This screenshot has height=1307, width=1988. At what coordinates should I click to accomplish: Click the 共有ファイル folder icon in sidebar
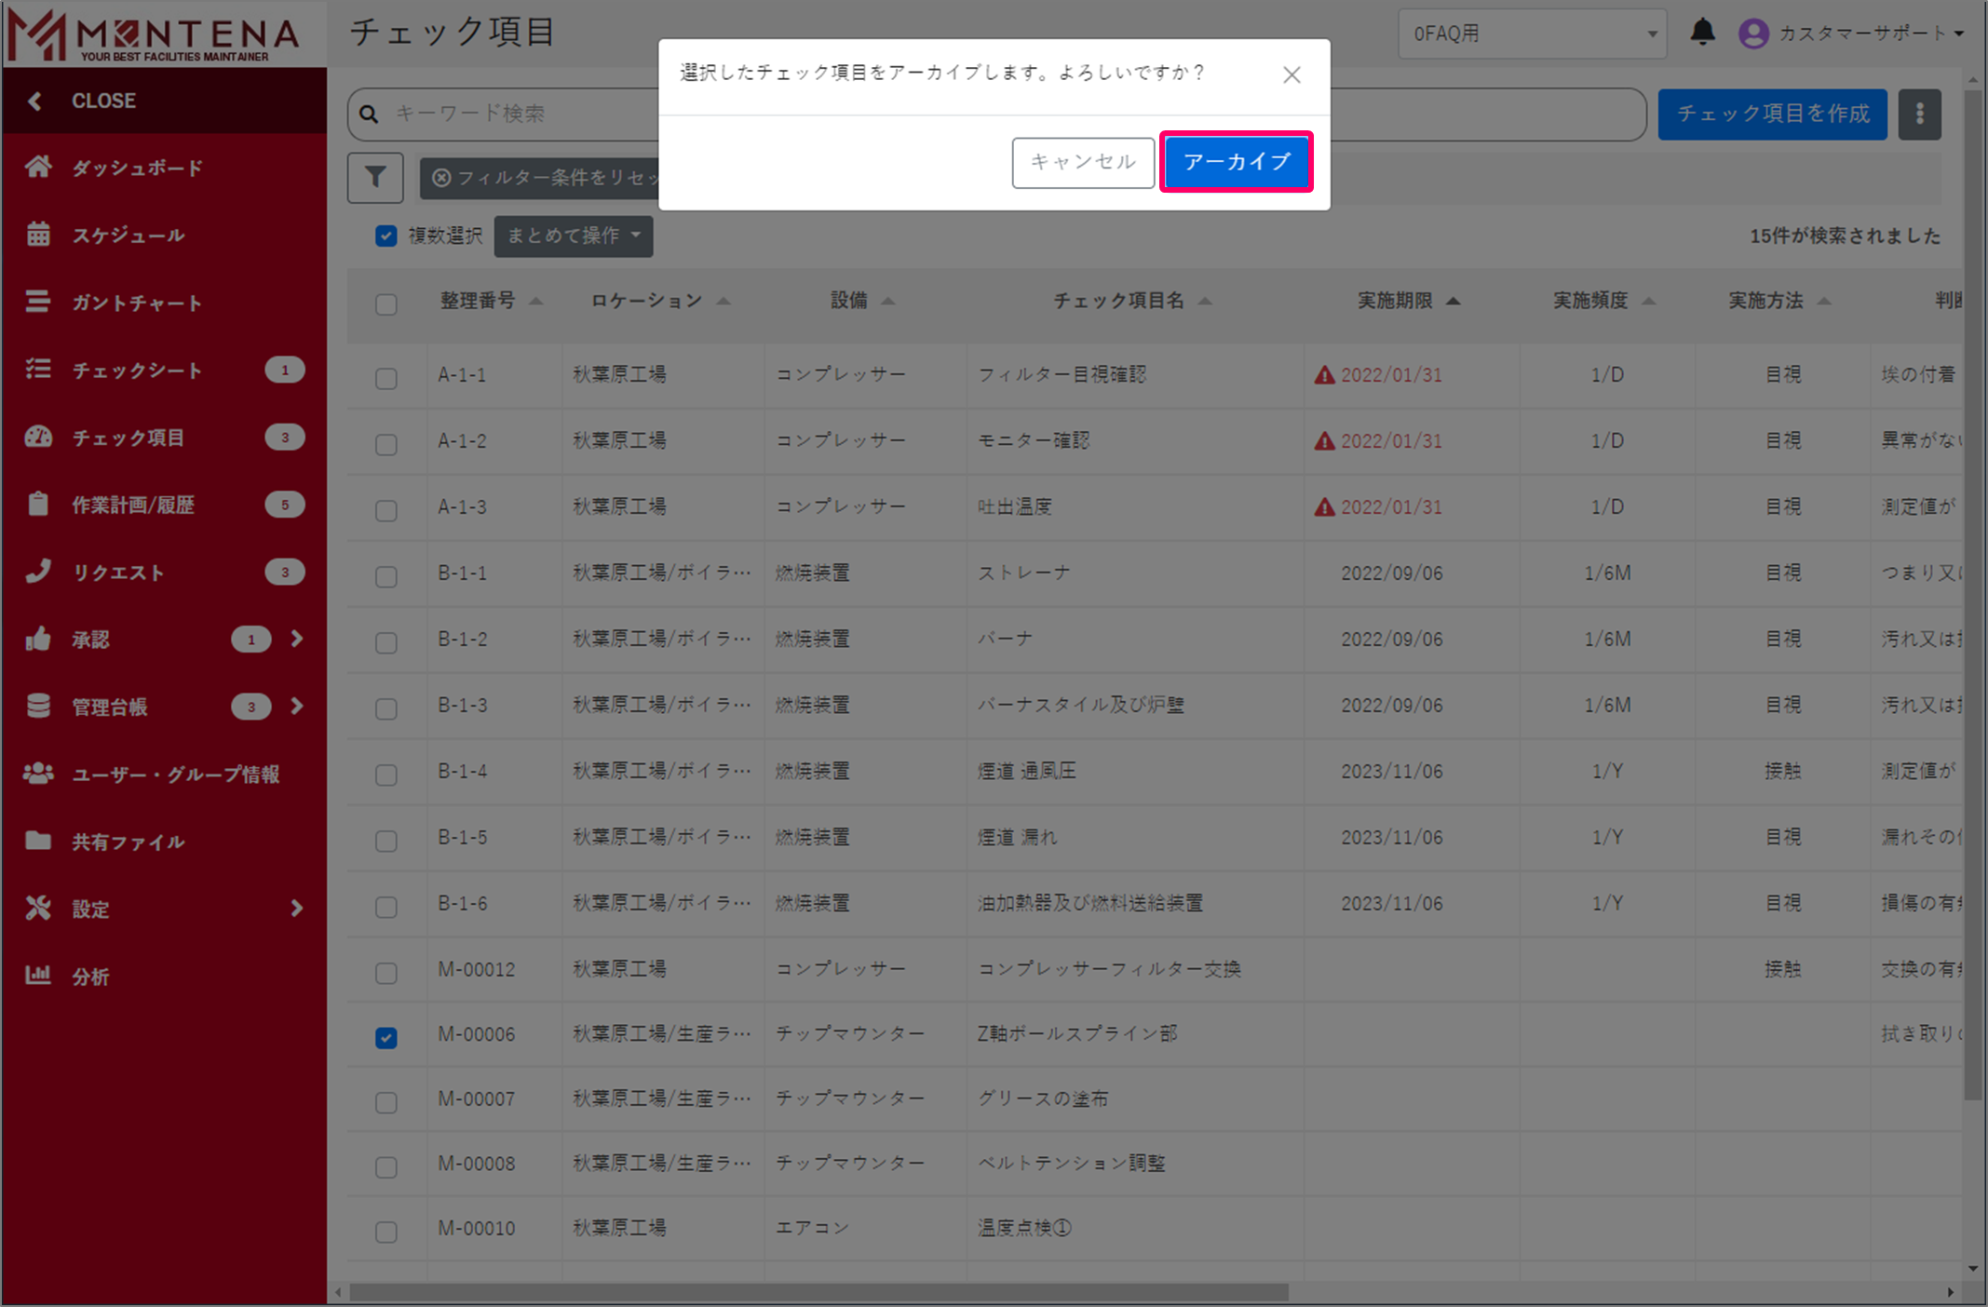(38, 842)
